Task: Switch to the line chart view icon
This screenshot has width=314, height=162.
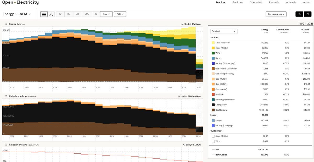Action: click(51, 14)
